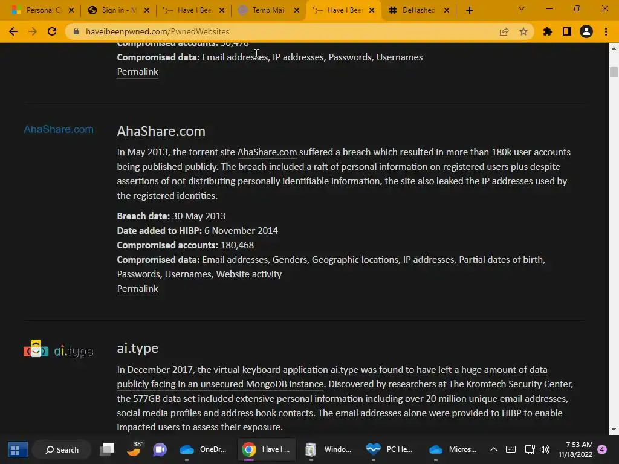This screenshot has width=619, height=464.
Task: Open ai.type logo image
Action: [59, 349]
